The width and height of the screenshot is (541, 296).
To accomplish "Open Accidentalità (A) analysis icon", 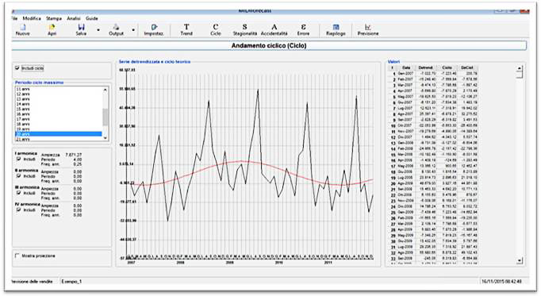I will pyautogui.click(x=274, y=30).
